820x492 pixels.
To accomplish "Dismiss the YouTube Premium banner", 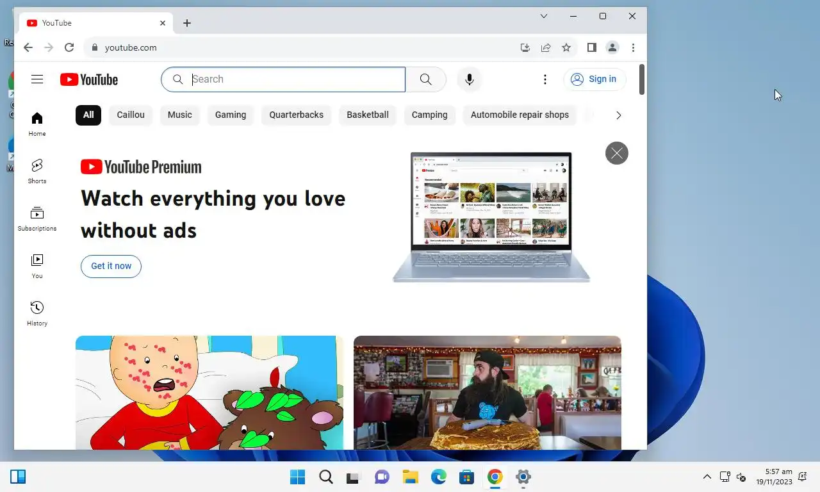I will coord(617,153).
